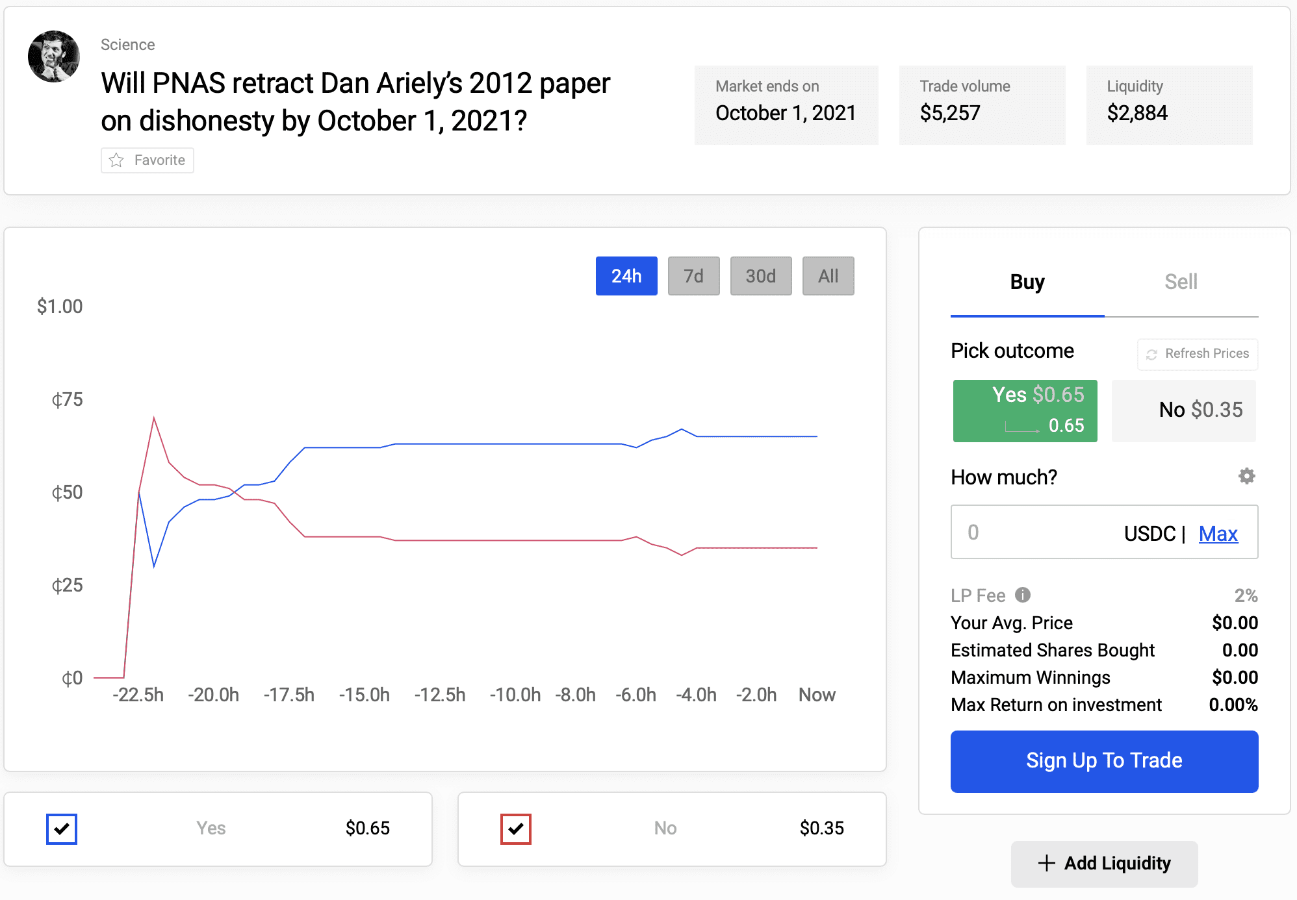
Task: Click the Estimated Shares Bought 0.00 value
Action: tap(1240, 650)
